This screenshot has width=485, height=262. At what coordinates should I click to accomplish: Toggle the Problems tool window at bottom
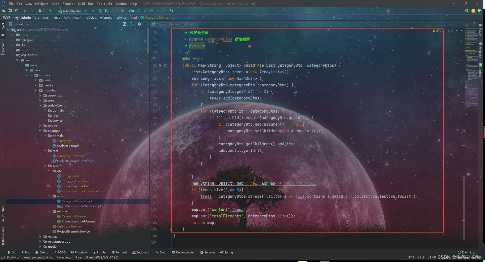79,252
